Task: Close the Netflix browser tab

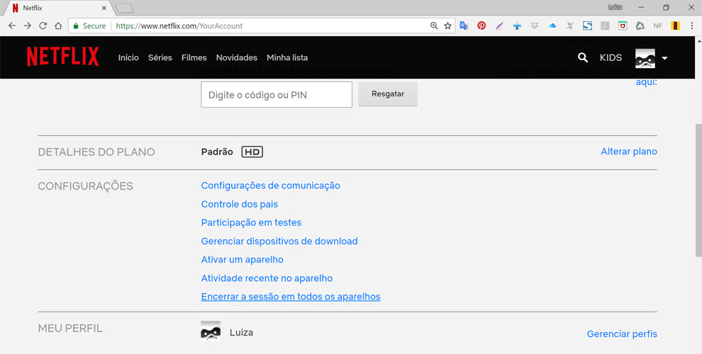Action: pos(104,8)
